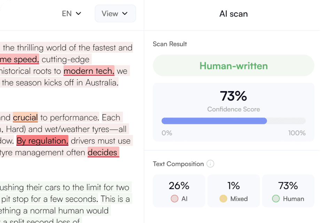
Task: Select the 1% Mixed composition card
Action: 234,191
